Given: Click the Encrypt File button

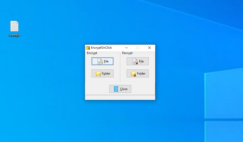Looking at the screenshot, I should (x=102, y=61).
